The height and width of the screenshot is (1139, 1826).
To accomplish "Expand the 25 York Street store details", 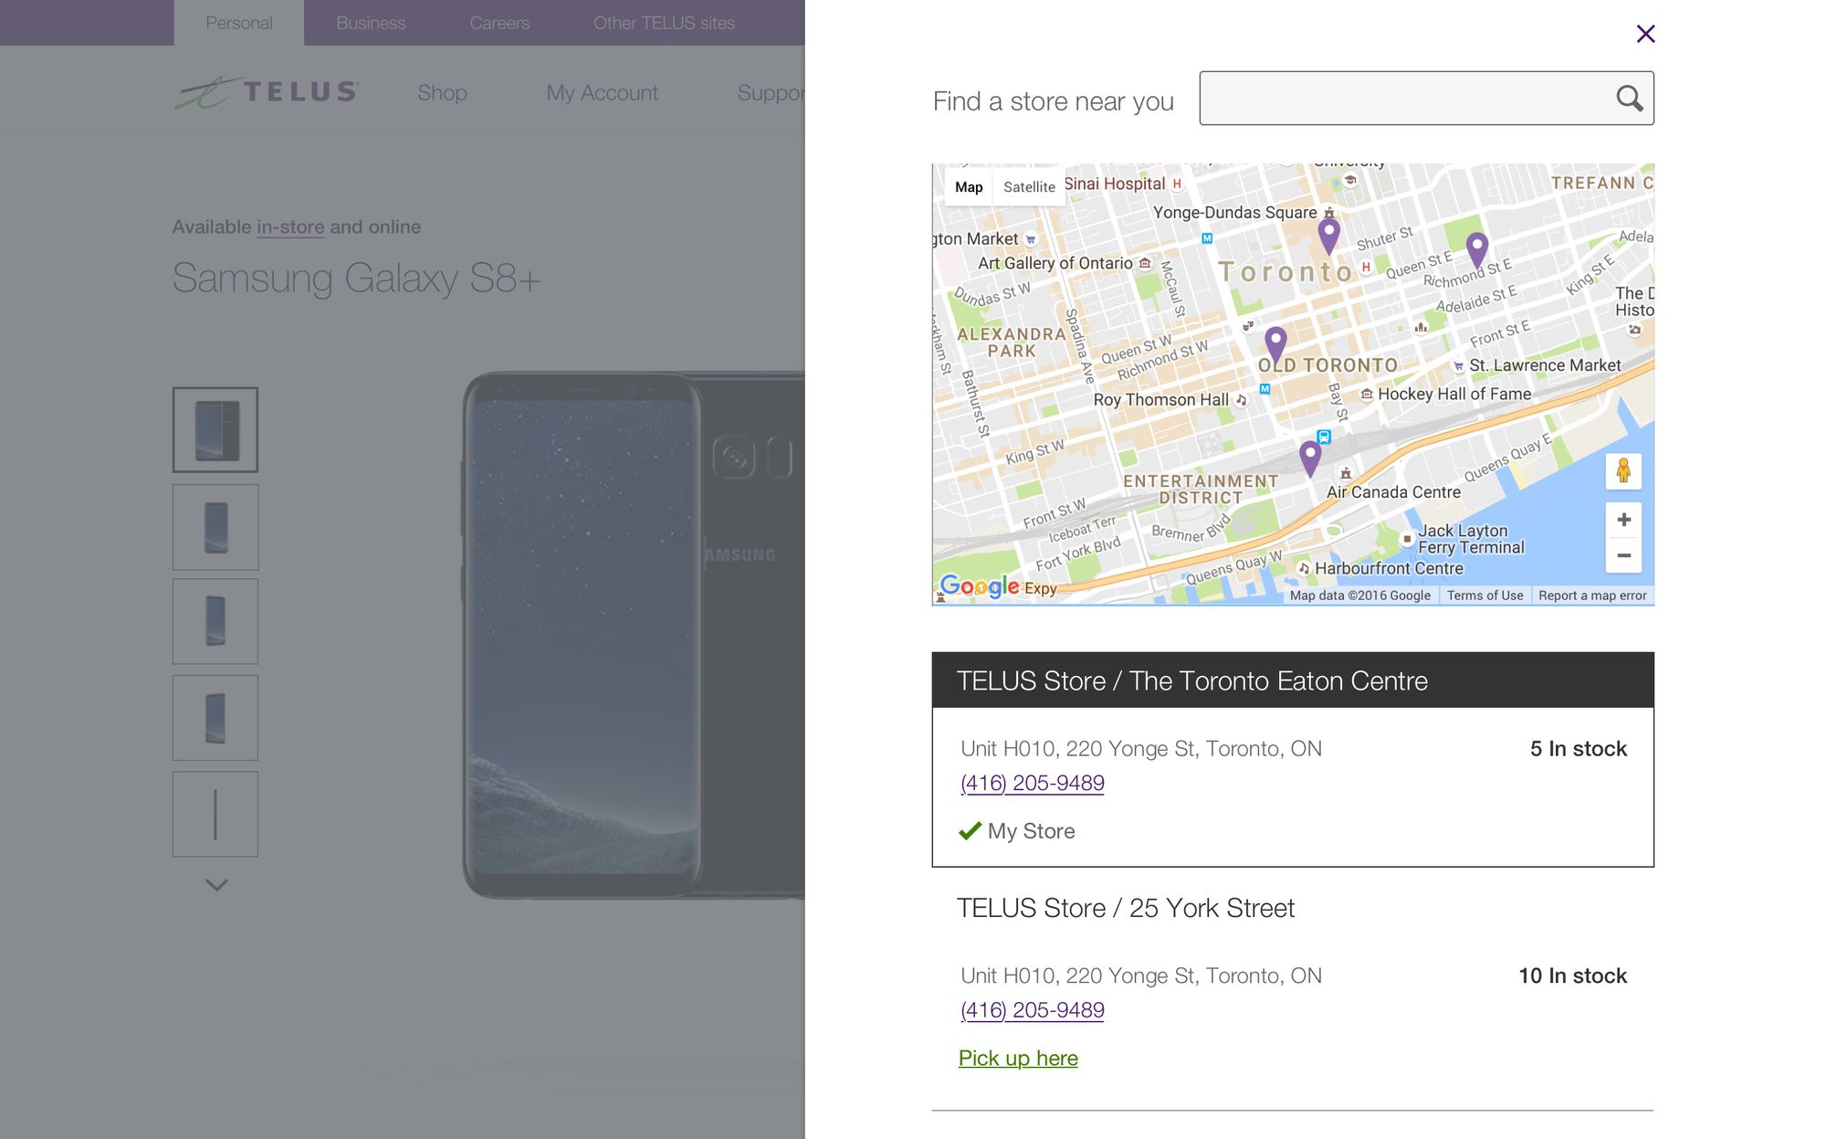I will [x=1126, y=908].
